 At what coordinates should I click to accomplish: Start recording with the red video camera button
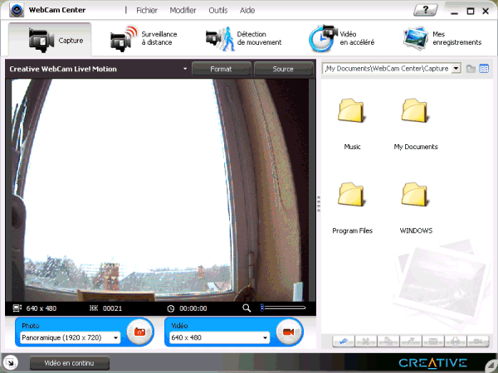coord(288,333)
